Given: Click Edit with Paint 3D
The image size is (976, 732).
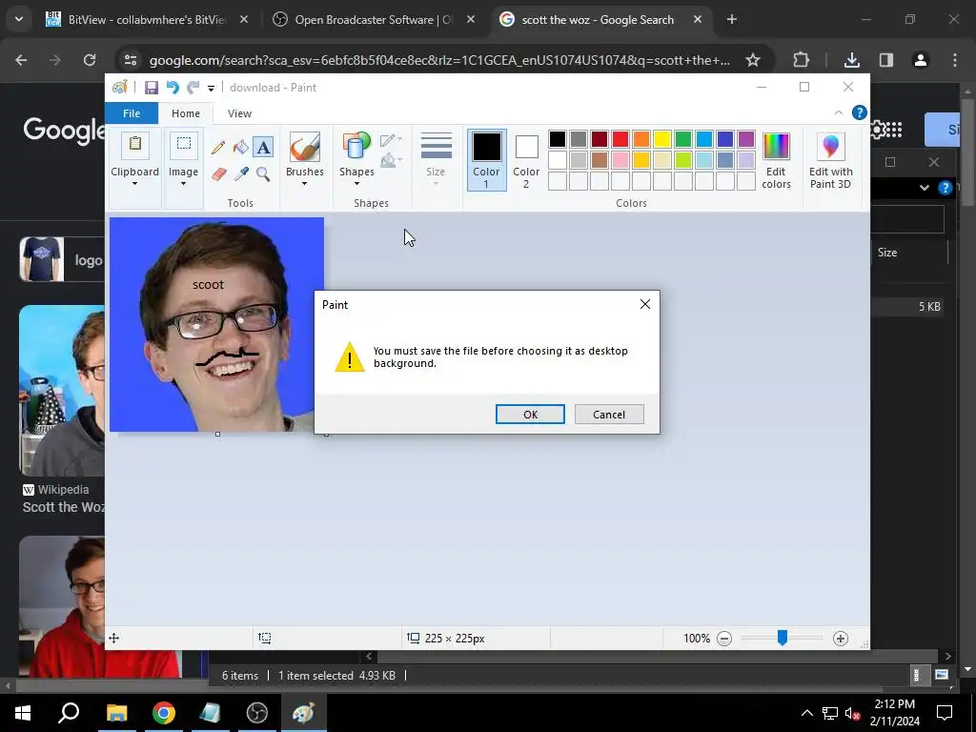Looking at the screenshot, I should pos(830,160).
